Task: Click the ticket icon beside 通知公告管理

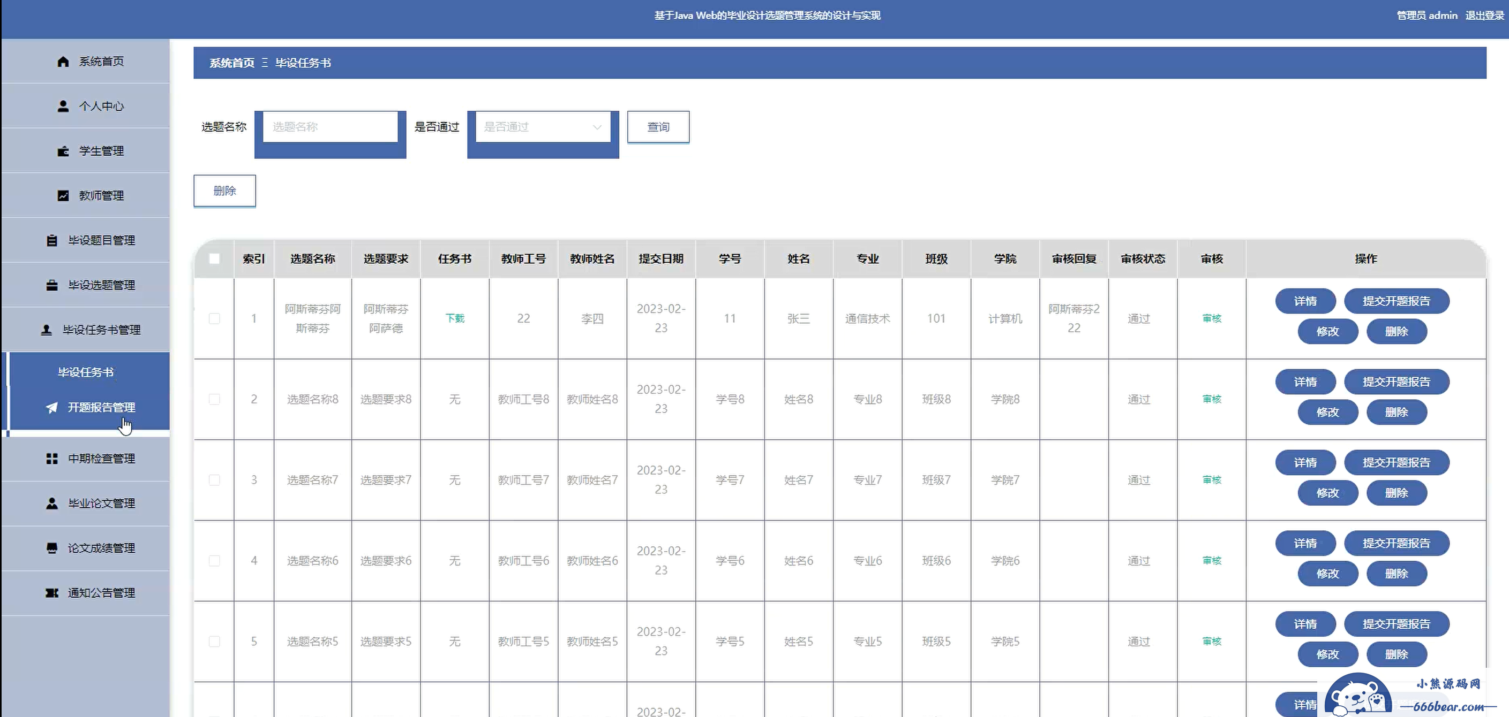Action: pyautogui.click(x=52, y=593)
